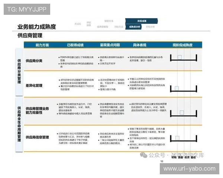This screenshot has width=223, height=178.
Task: Click the 呈现重点问题 column header
Action: point(110,45)
